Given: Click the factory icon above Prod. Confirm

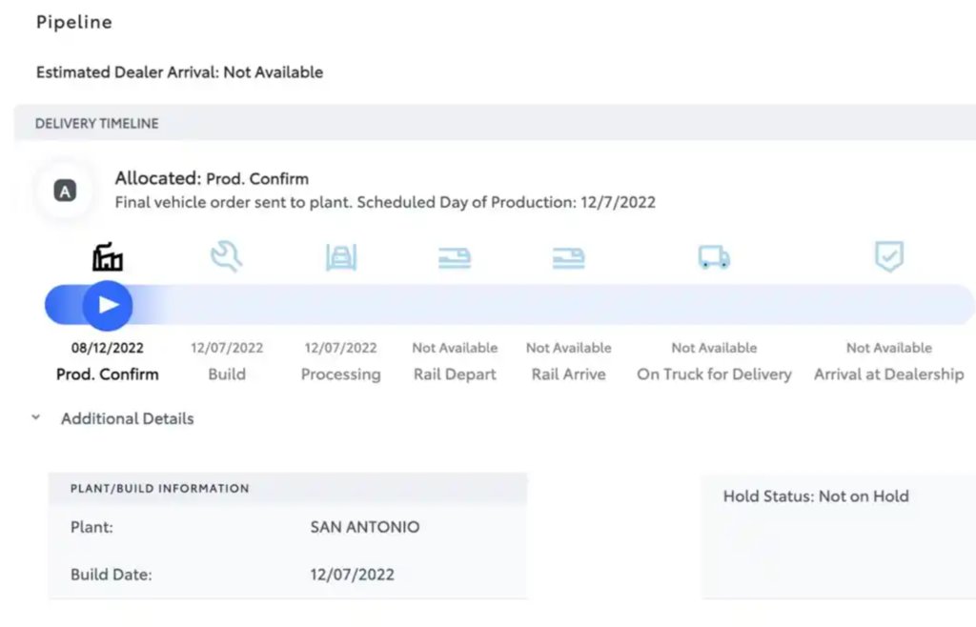Looking at the screenshot, I should 108,257.
